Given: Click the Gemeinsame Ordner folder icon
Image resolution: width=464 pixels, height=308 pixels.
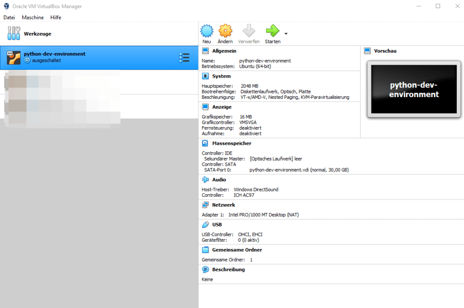Looking at the screenshot, I should point(205,249).
